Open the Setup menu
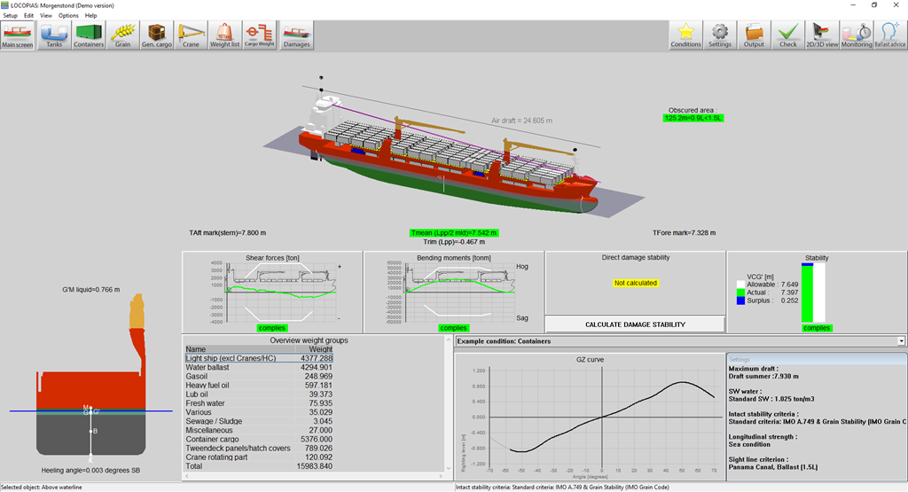 click(10, 15)
